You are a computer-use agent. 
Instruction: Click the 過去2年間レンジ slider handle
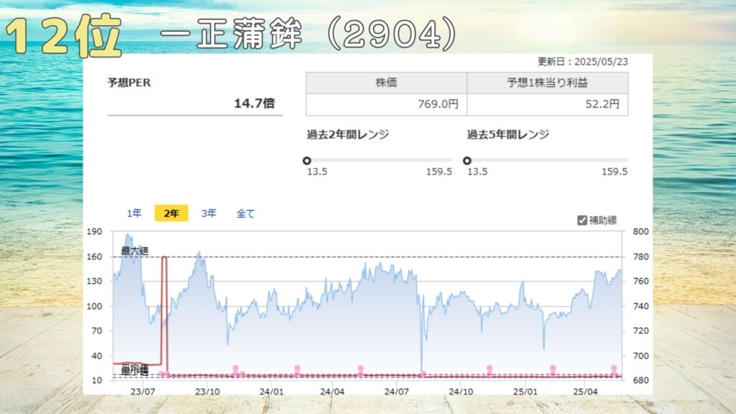[x=307, y=160]
